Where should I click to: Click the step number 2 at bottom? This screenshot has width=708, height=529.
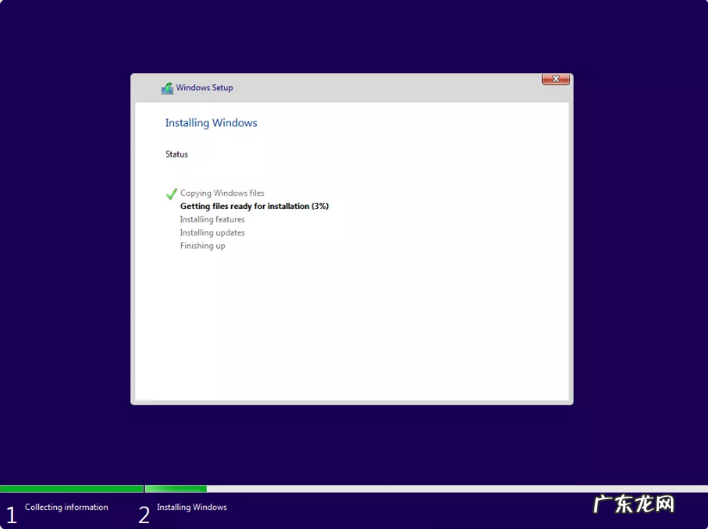click(x=144, y=514)
